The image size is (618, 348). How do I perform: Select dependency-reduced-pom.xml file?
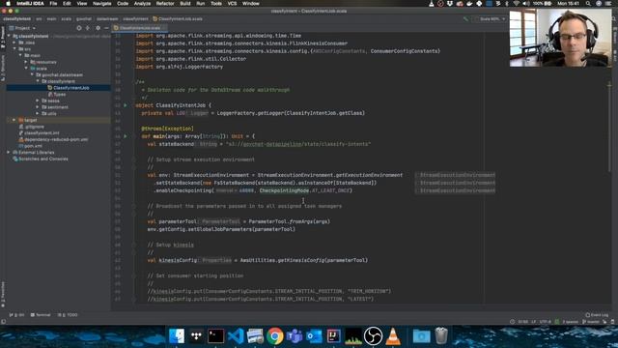pos(53,139)
